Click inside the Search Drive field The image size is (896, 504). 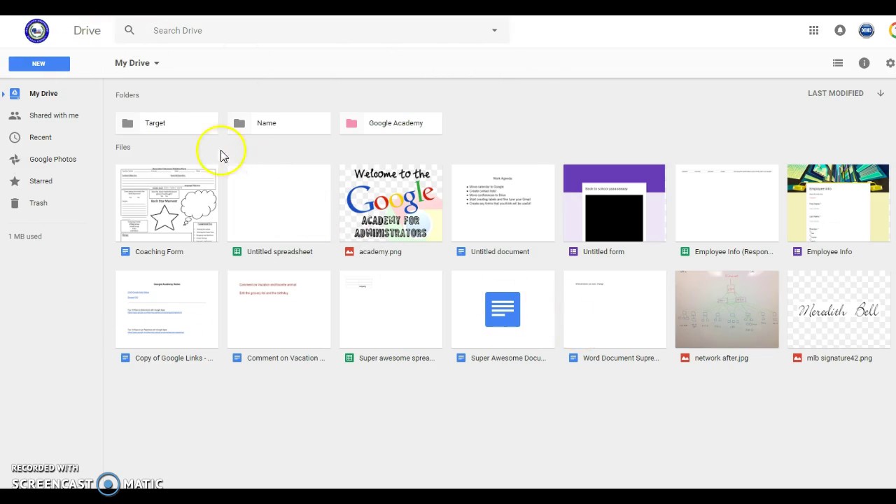coord(311,31)
